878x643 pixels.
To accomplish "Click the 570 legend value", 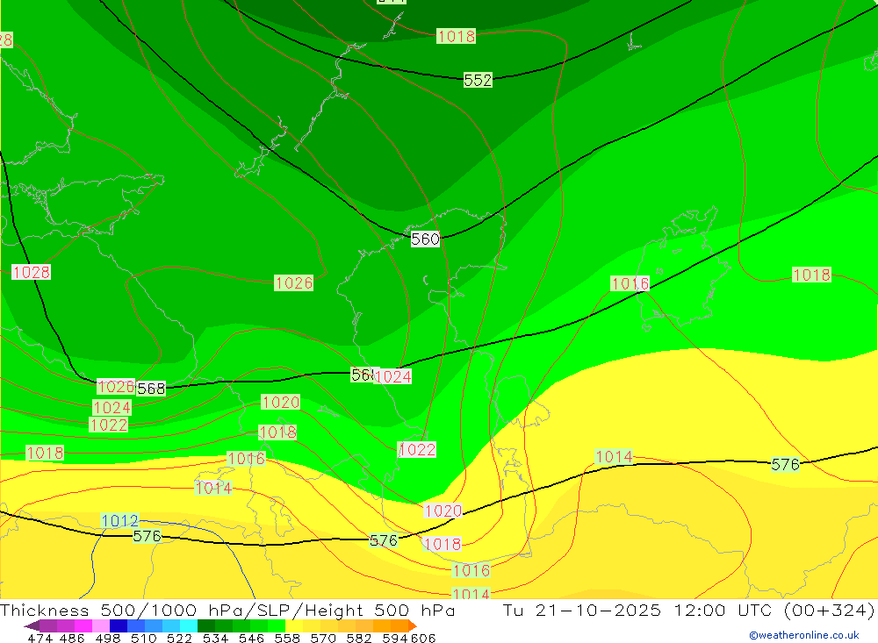I will (323, 638).
